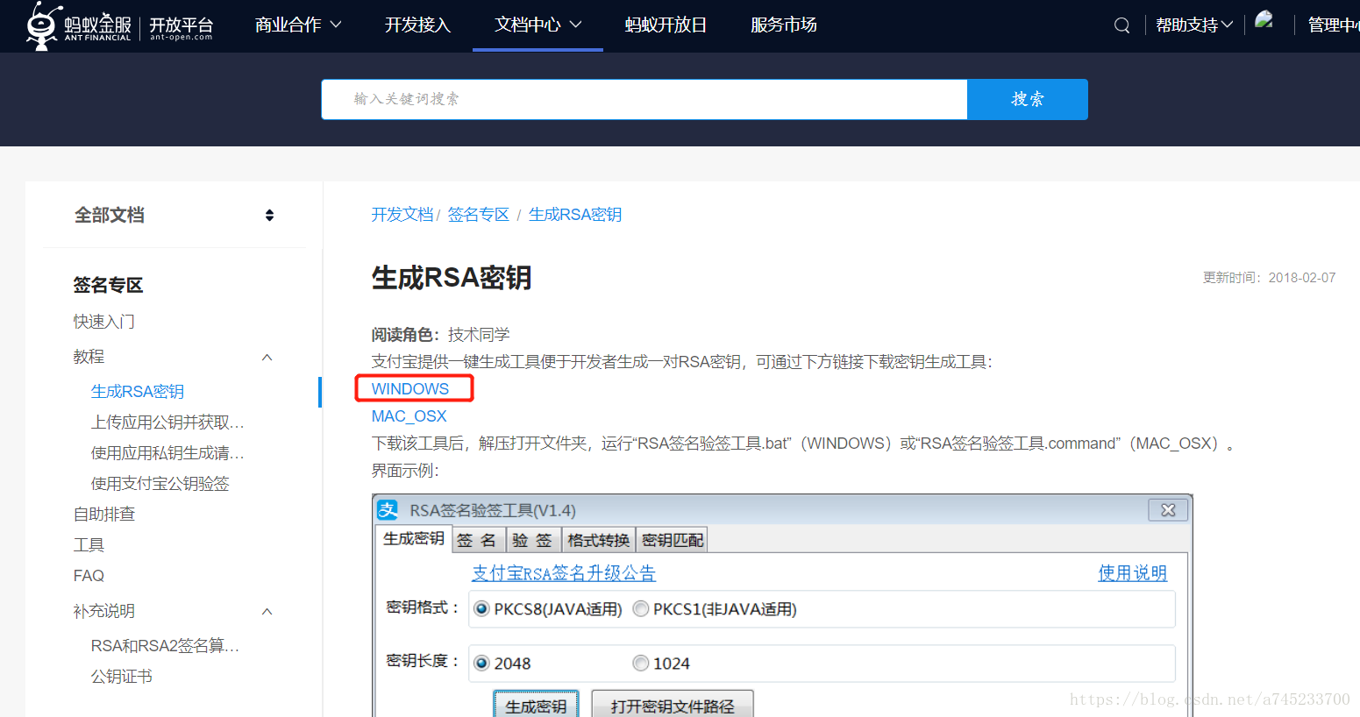Click the 搜索 button
1360x717 pixels.
tap(1028, 99)
